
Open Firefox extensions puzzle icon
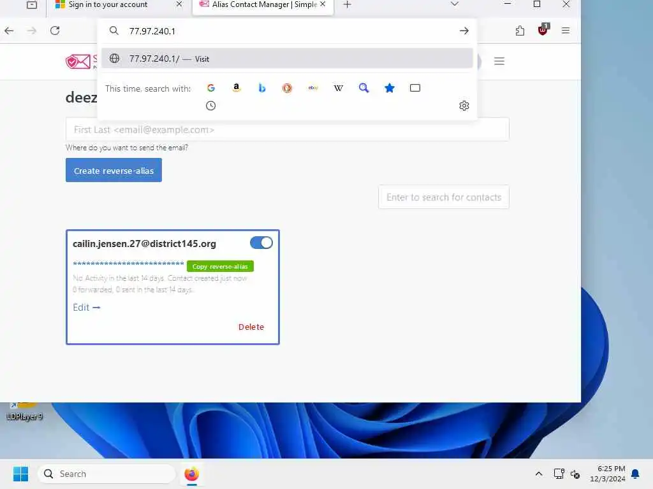click(520, 31)
